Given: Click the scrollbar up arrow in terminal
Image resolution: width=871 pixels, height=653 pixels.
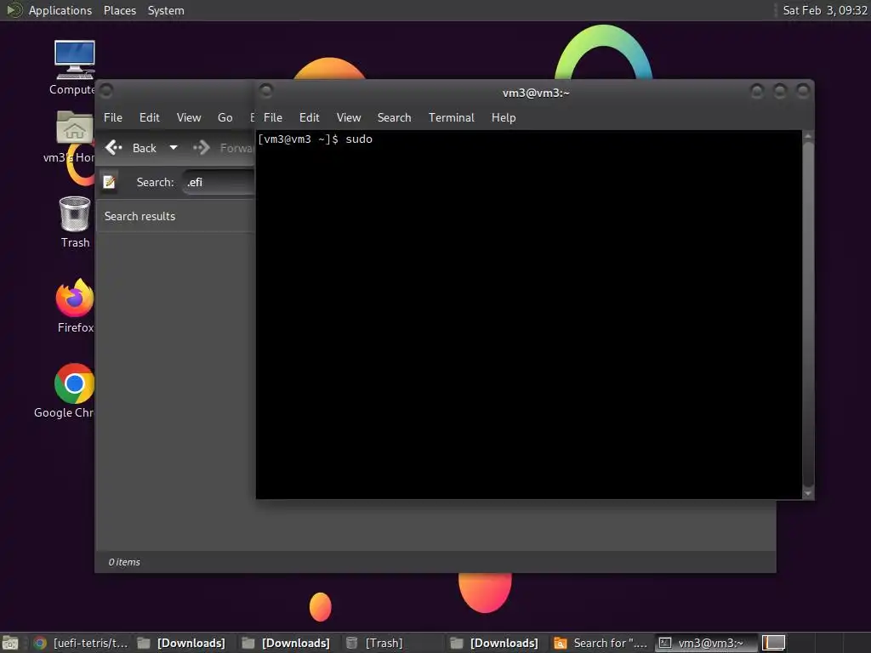Looking at the screenshot, I should pyautogui.click(x=808, y=135).
